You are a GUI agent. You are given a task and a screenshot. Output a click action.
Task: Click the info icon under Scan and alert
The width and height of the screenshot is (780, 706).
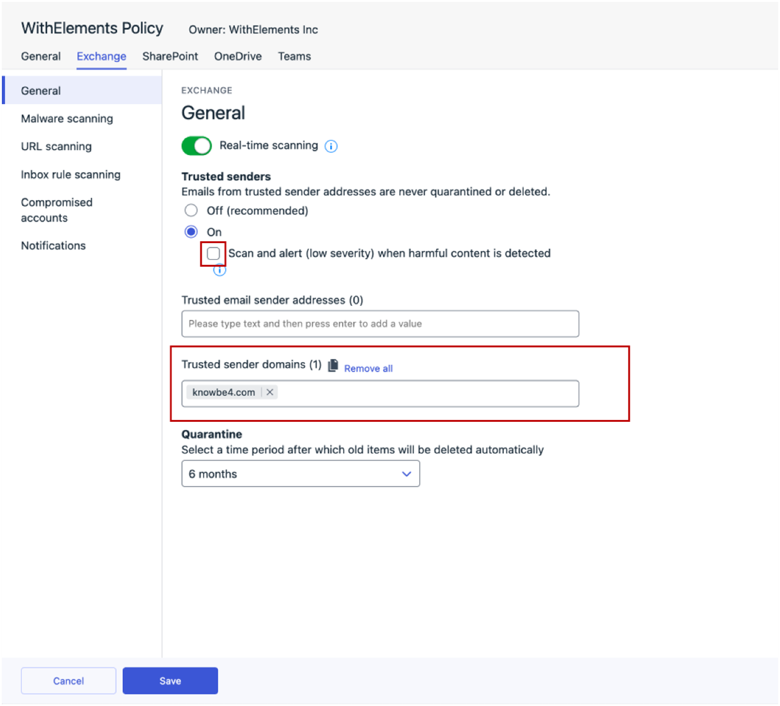220,270
